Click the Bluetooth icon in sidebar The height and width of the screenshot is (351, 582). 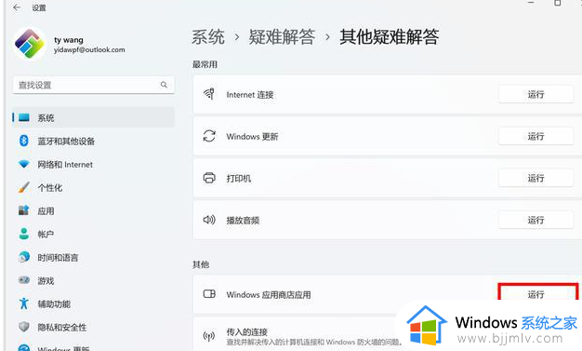(x=24, y=141)
